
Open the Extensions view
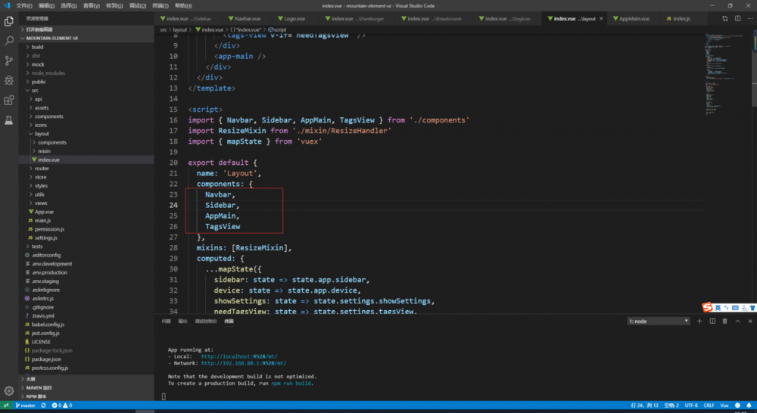point(9,100)
